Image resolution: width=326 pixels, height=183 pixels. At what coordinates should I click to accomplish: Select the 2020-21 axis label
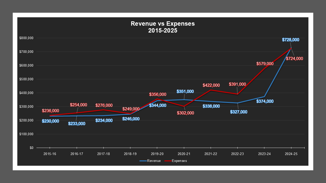[184, 154]
